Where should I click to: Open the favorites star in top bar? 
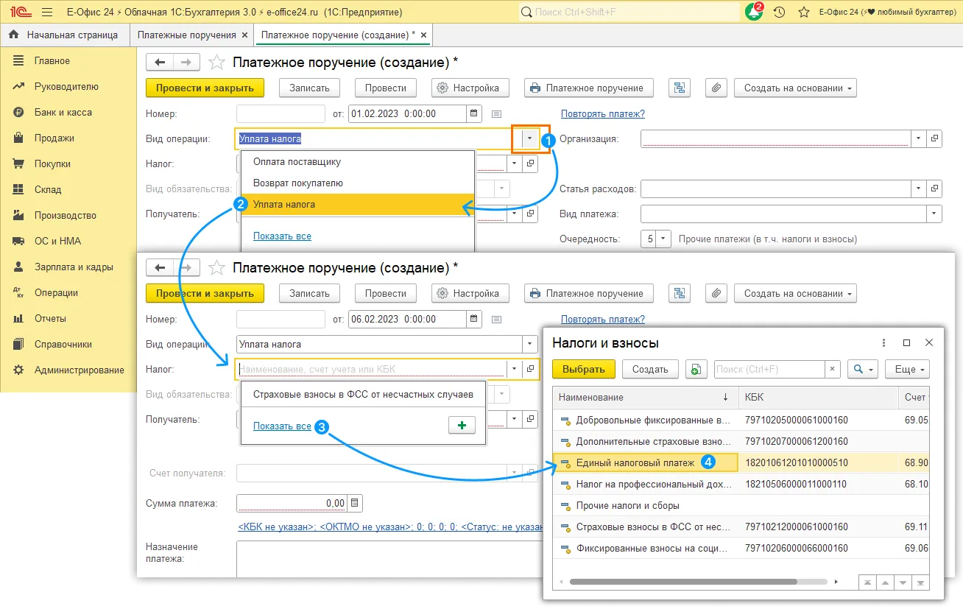pyautogui.click(x=803, y=13)
